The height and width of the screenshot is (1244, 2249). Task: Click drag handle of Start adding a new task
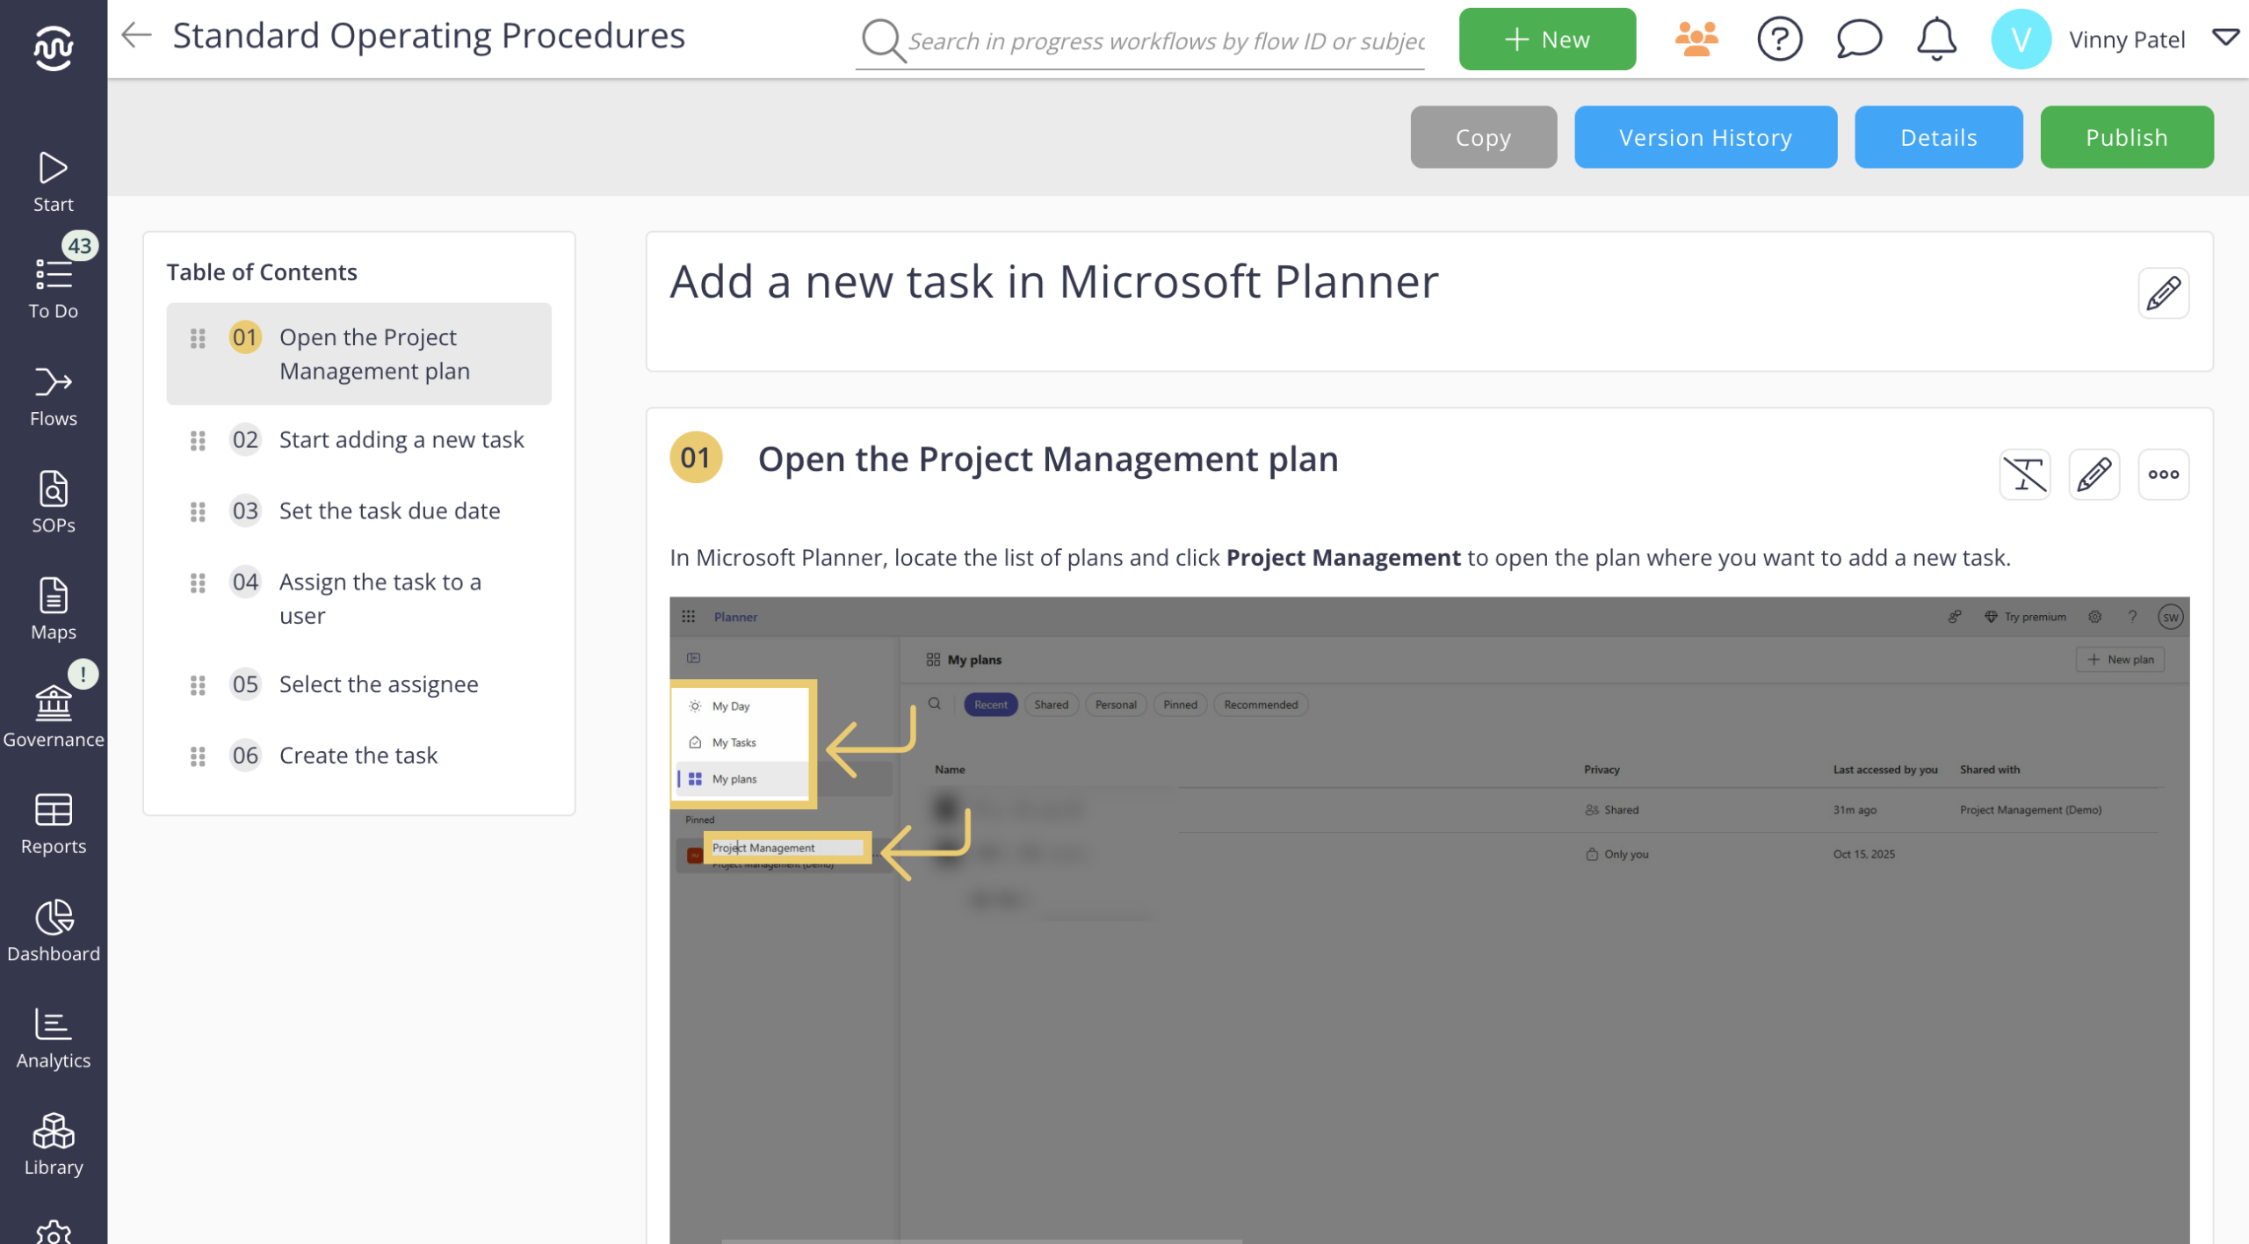(x=198, y=440)
